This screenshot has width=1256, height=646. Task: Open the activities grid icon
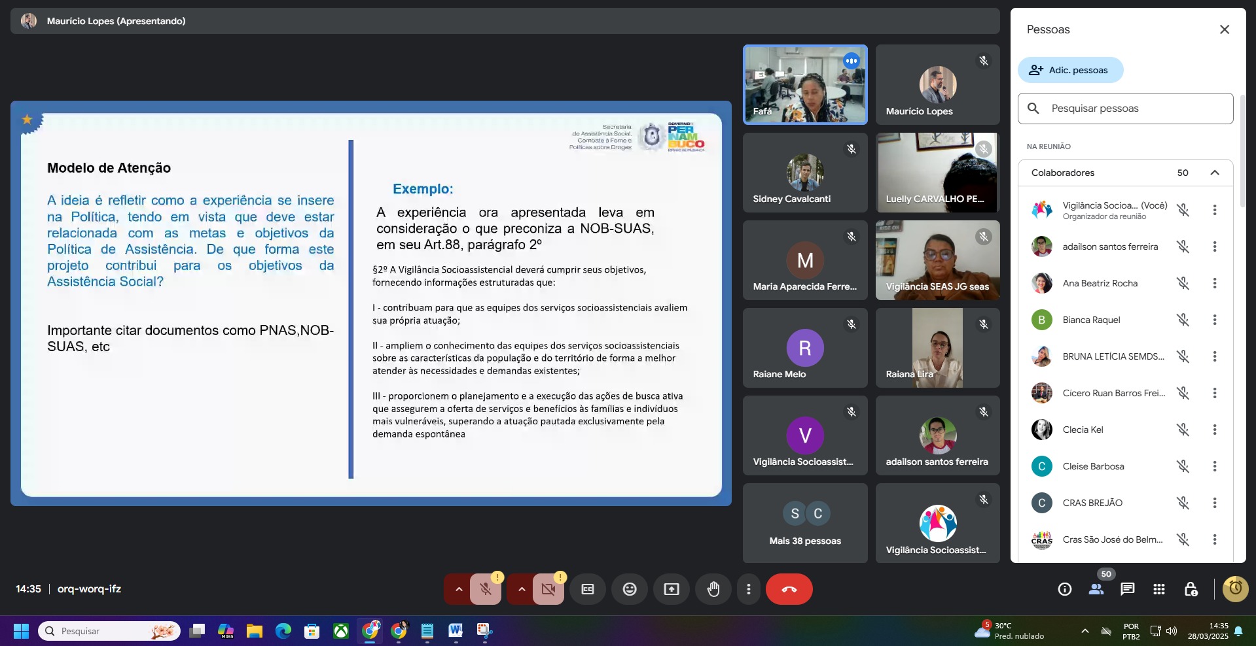(1158, 589)
